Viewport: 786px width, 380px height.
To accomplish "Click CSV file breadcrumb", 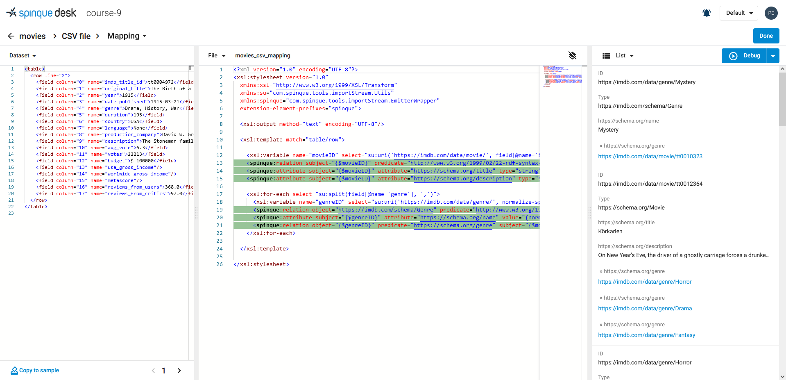I will [76, 36].
